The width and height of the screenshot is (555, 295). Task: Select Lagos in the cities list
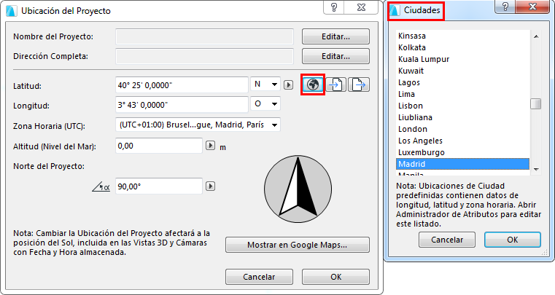tap(462, 82)
